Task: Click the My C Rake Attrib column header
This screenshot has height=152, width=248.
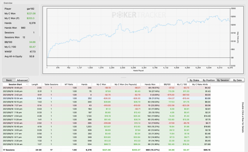Action: (x=200, y=84)
